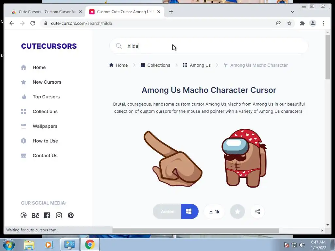Bookmark this page with the star icon
The image size is (335, 251).
289,23
